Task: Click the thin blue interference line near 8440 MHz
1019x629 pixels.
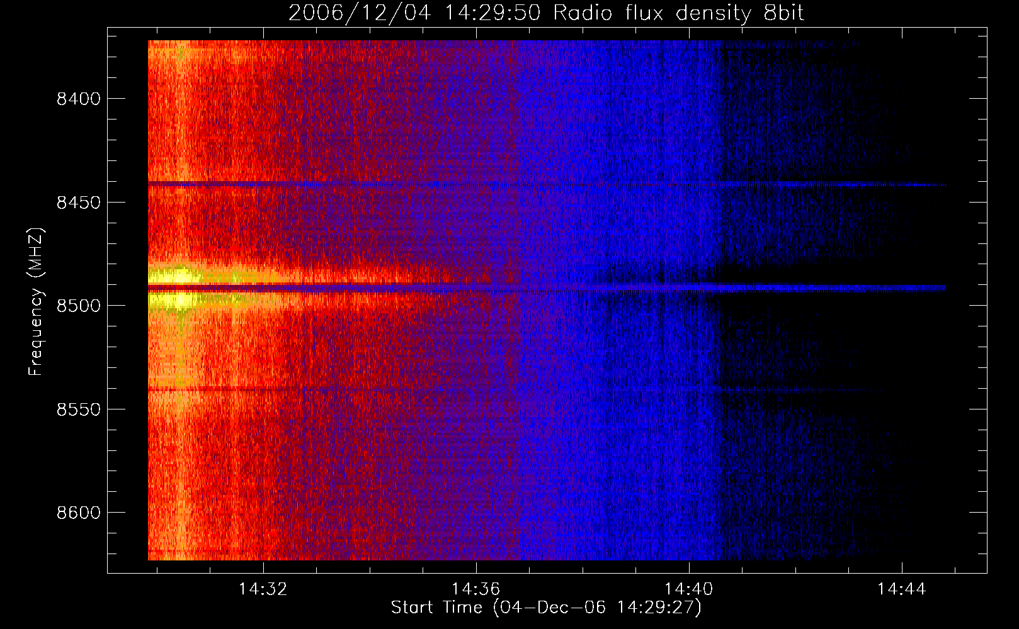Action: point(547,184)
